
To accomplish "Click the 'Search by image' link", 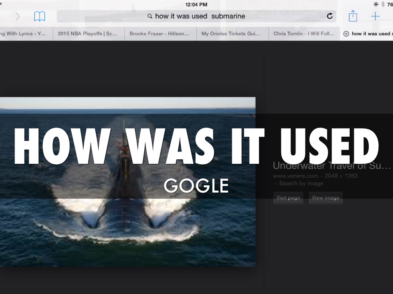I will click(301, 183).
